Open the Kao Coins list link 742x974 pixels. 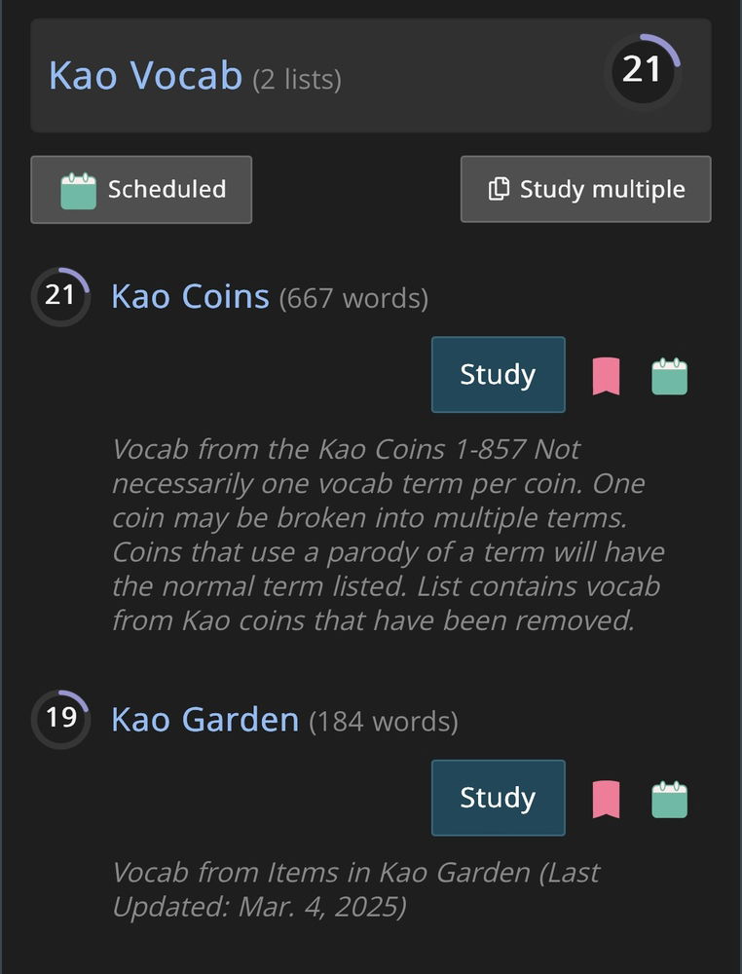(x=190, y=295)
